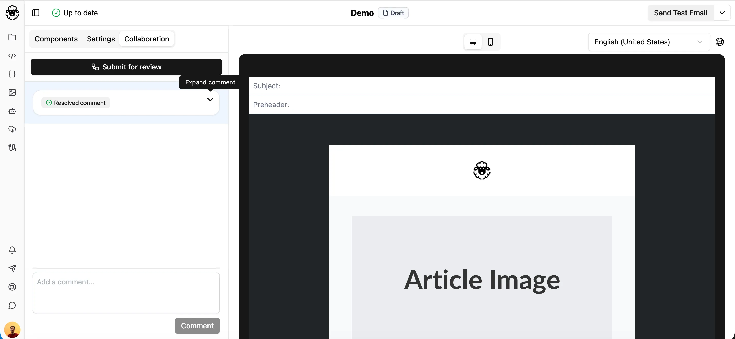735x339 pixels.
Task: Click the curly braces variables icon
Action: 12,74
